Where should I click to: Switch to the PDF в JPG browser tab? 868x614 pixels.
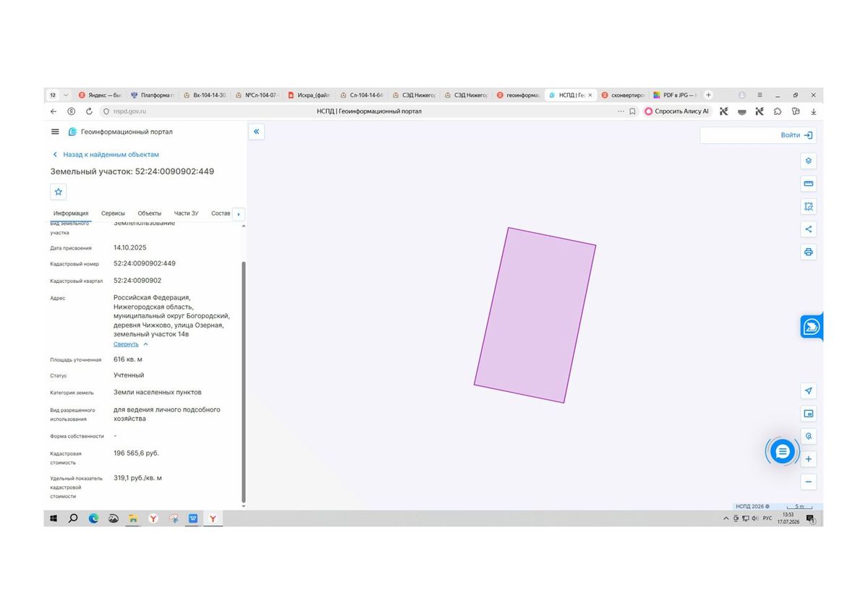[674, 95]
